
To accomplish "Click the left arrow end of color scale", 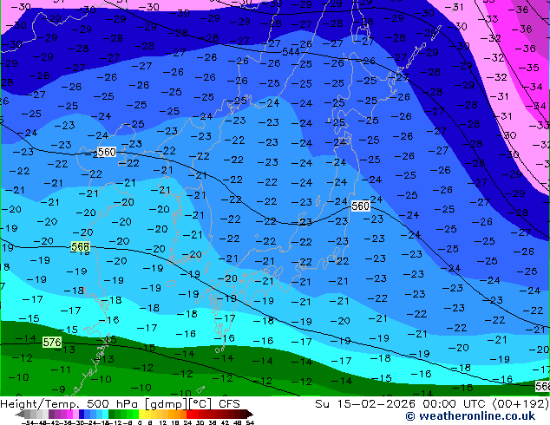I will (19, 414).
